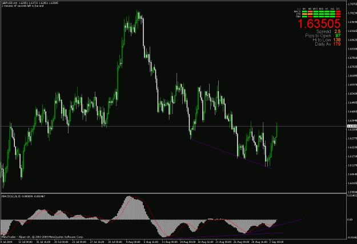
Task: Click the 11 Aug 08:00 time axis label
Action: click(169, 242)
